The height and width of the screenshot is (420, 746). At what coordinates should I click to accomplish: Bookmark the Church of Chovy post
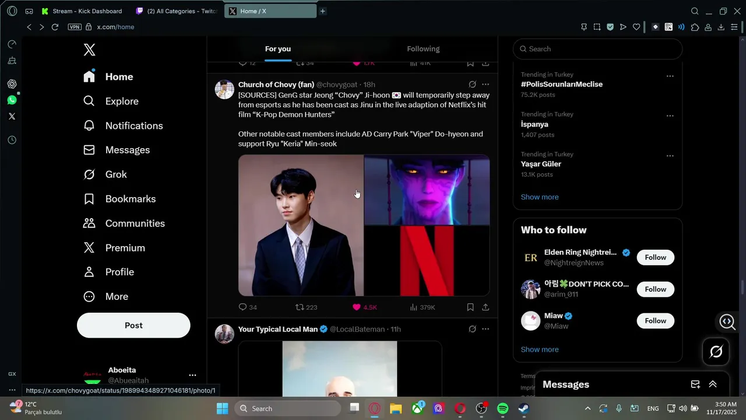coord(470,307)
